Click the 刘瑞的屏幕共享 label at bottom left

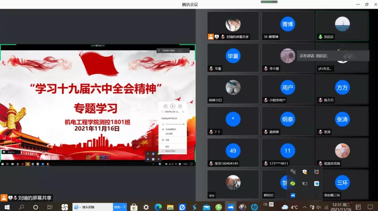point(35,198)
